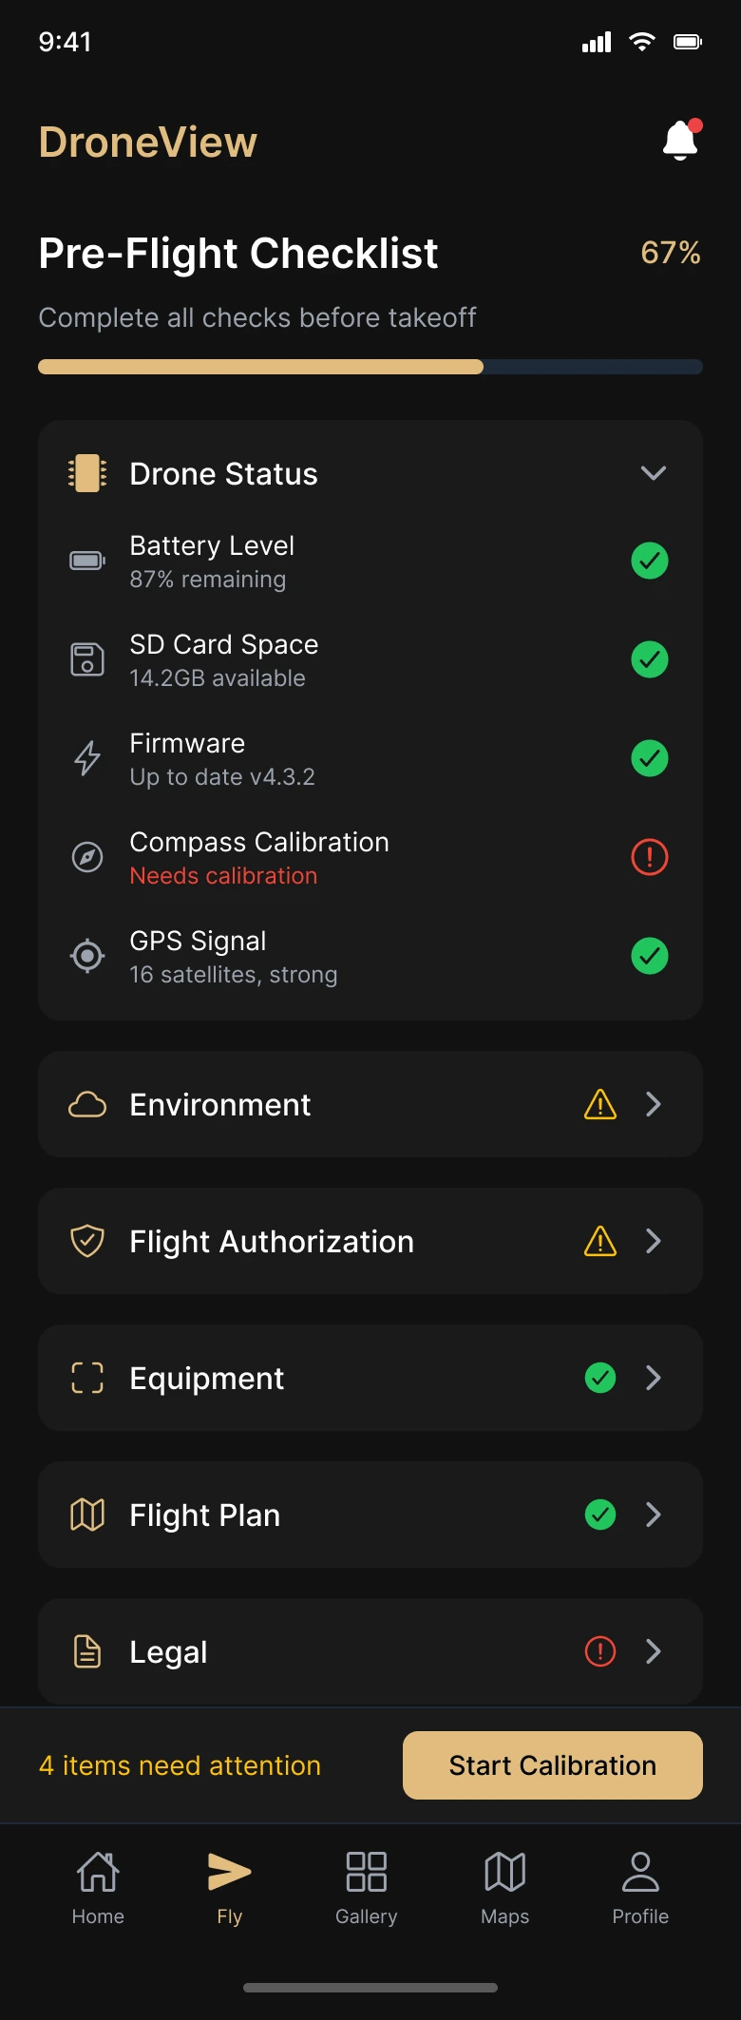Tap the GPS Signal crosshair icon
The width and height of the screenshot is (741, 2020).
point(87,956)
